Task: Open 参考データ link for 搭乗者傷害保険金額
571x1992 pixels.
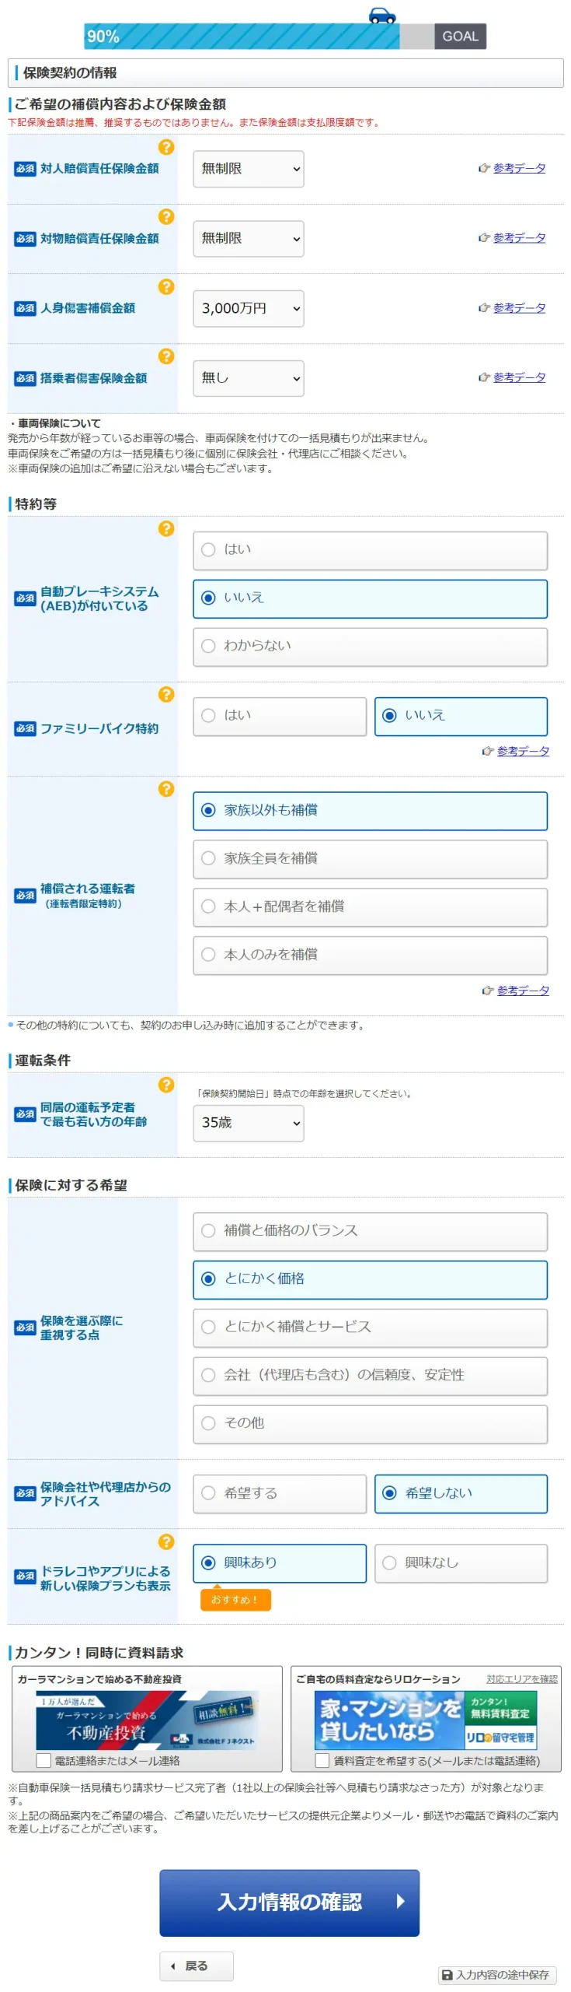Action: point(518,377)
